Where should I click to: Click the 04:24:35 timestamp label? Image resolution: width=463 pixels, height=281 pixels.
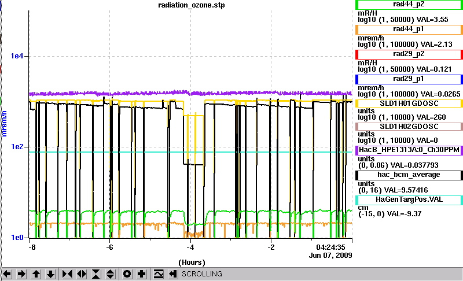point(330,247)
